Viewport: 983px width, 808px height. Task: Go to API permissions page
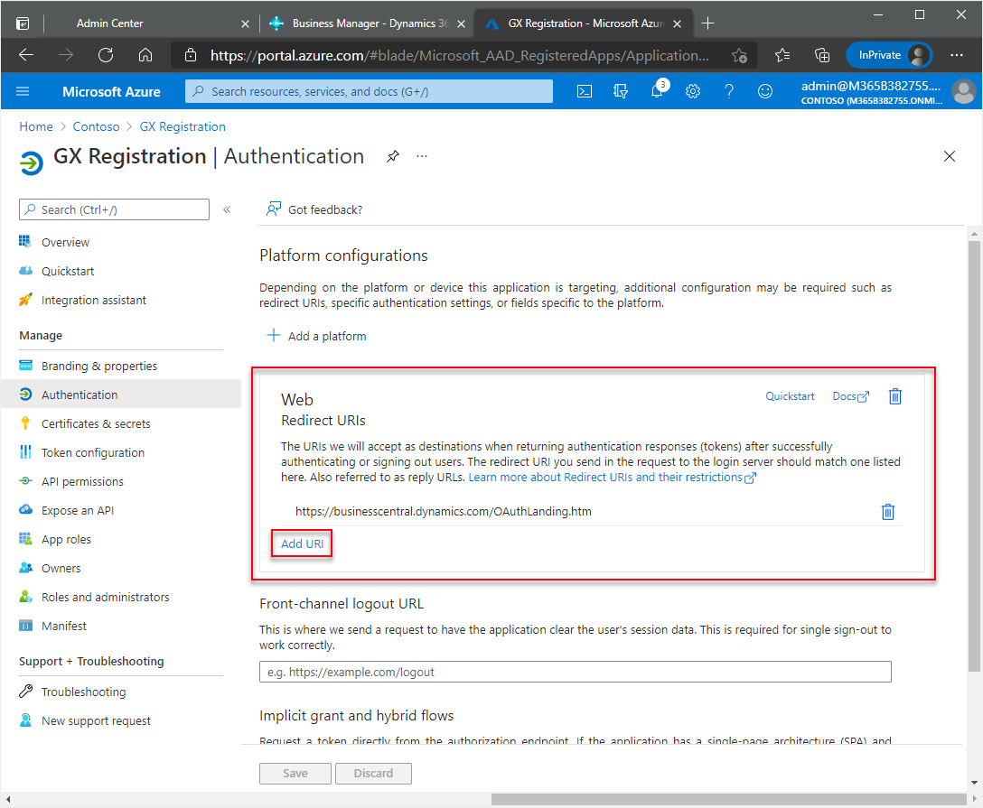tap(82, 481)
